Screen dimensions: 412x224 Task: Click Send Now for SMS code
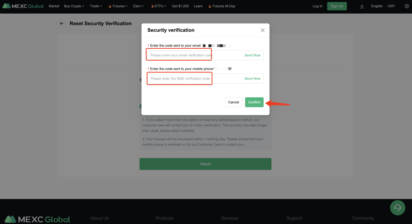(252, 79)
